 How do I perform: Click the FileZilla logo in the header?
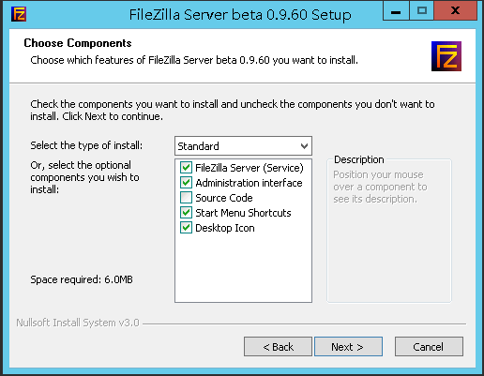click(446, 56)
